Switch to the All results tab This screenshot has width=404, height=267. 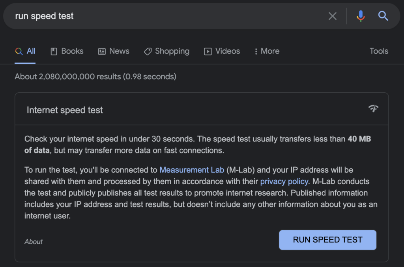click(x=25, y=51)
